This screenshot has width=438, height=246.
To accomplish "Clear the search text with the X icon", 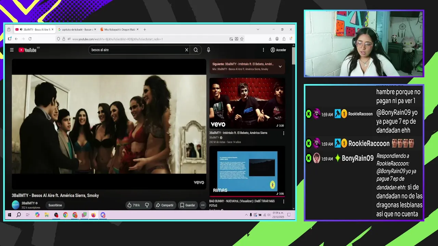I will pos(186,50).
